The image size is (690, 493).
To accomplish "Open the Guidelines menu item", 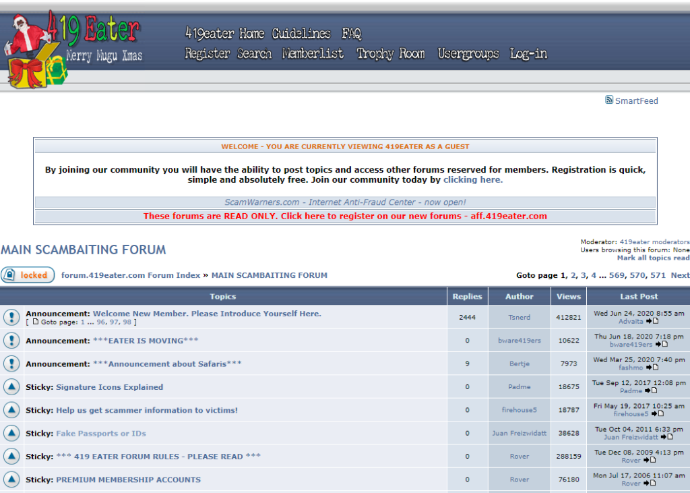I will (301, 33).
